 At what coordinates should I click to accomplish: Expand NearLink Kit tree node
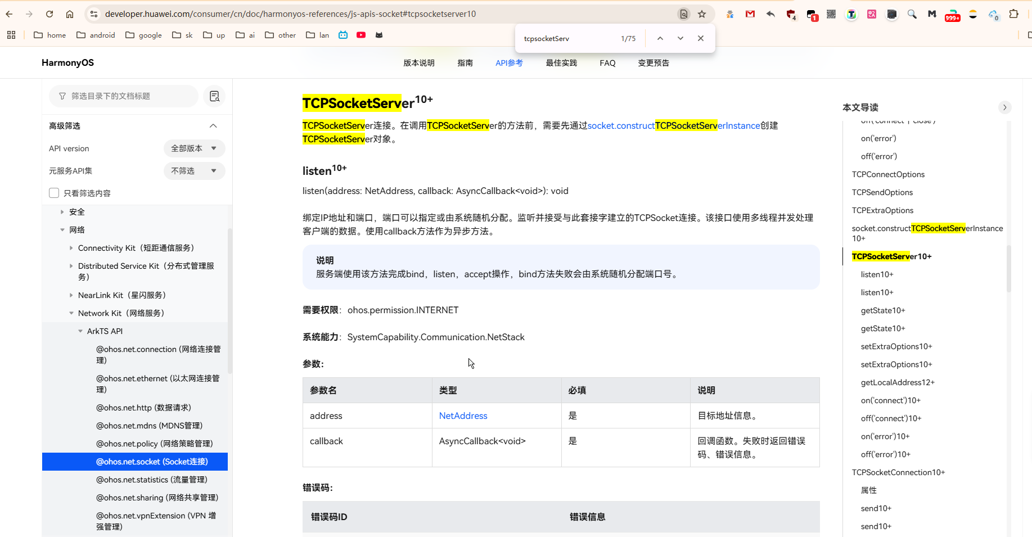click(x=71, y=295)
